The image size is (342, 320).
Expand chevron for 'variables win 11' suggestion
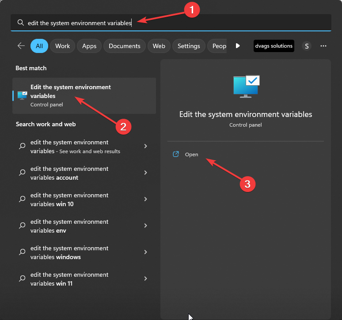[x=146, y=279]
